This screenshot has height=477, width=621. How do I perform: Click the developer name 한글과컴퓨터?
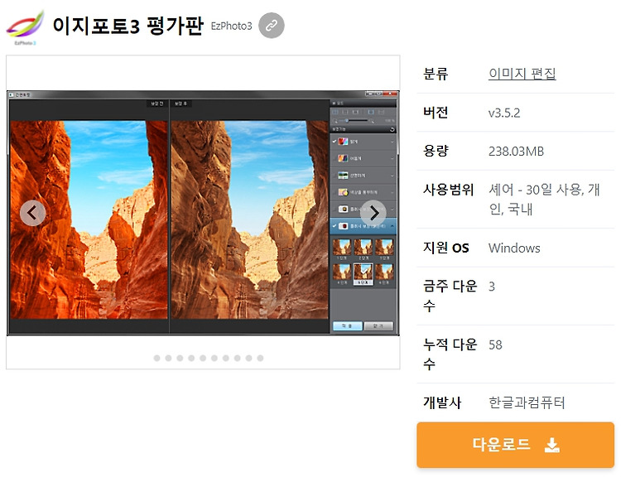pos(527,402)
